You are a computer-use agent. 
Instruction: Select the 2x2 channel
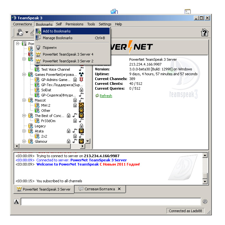[44, 136]
